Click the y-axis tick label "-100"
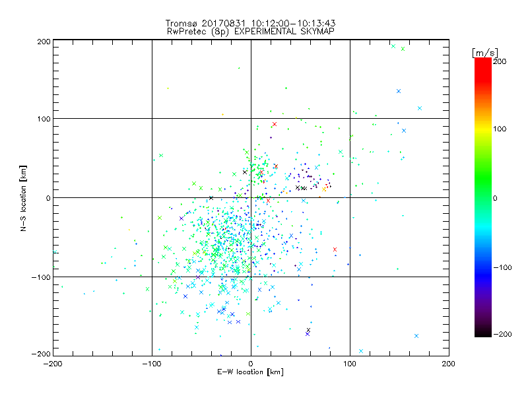The height and width of the screenshot is (396, 528). [41, 277]
